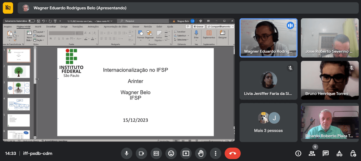Click the Gravar record button

click(x=199, y=27)
